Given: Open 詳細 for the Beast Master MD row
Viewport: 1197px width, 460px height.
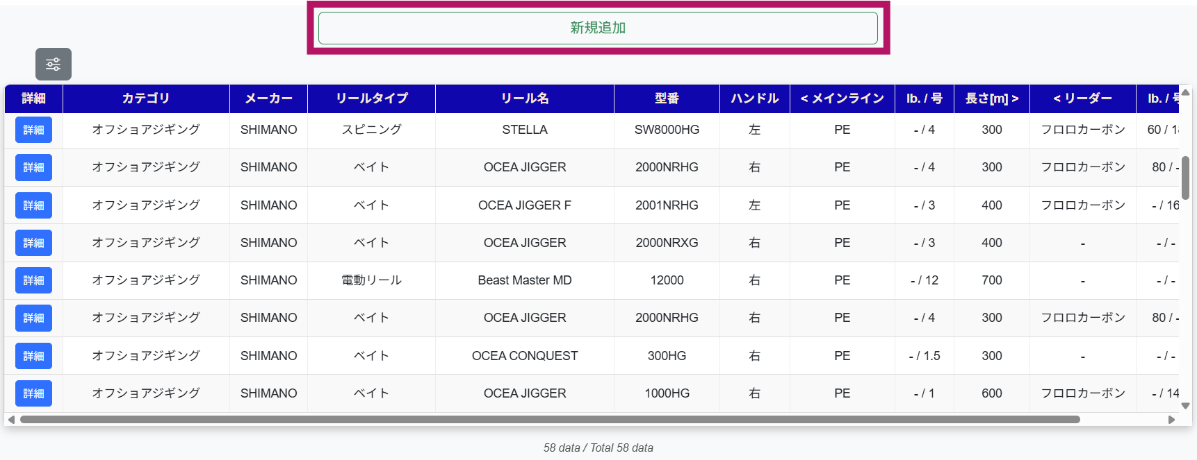Looking at the screenshot, I should pos(33,280).
